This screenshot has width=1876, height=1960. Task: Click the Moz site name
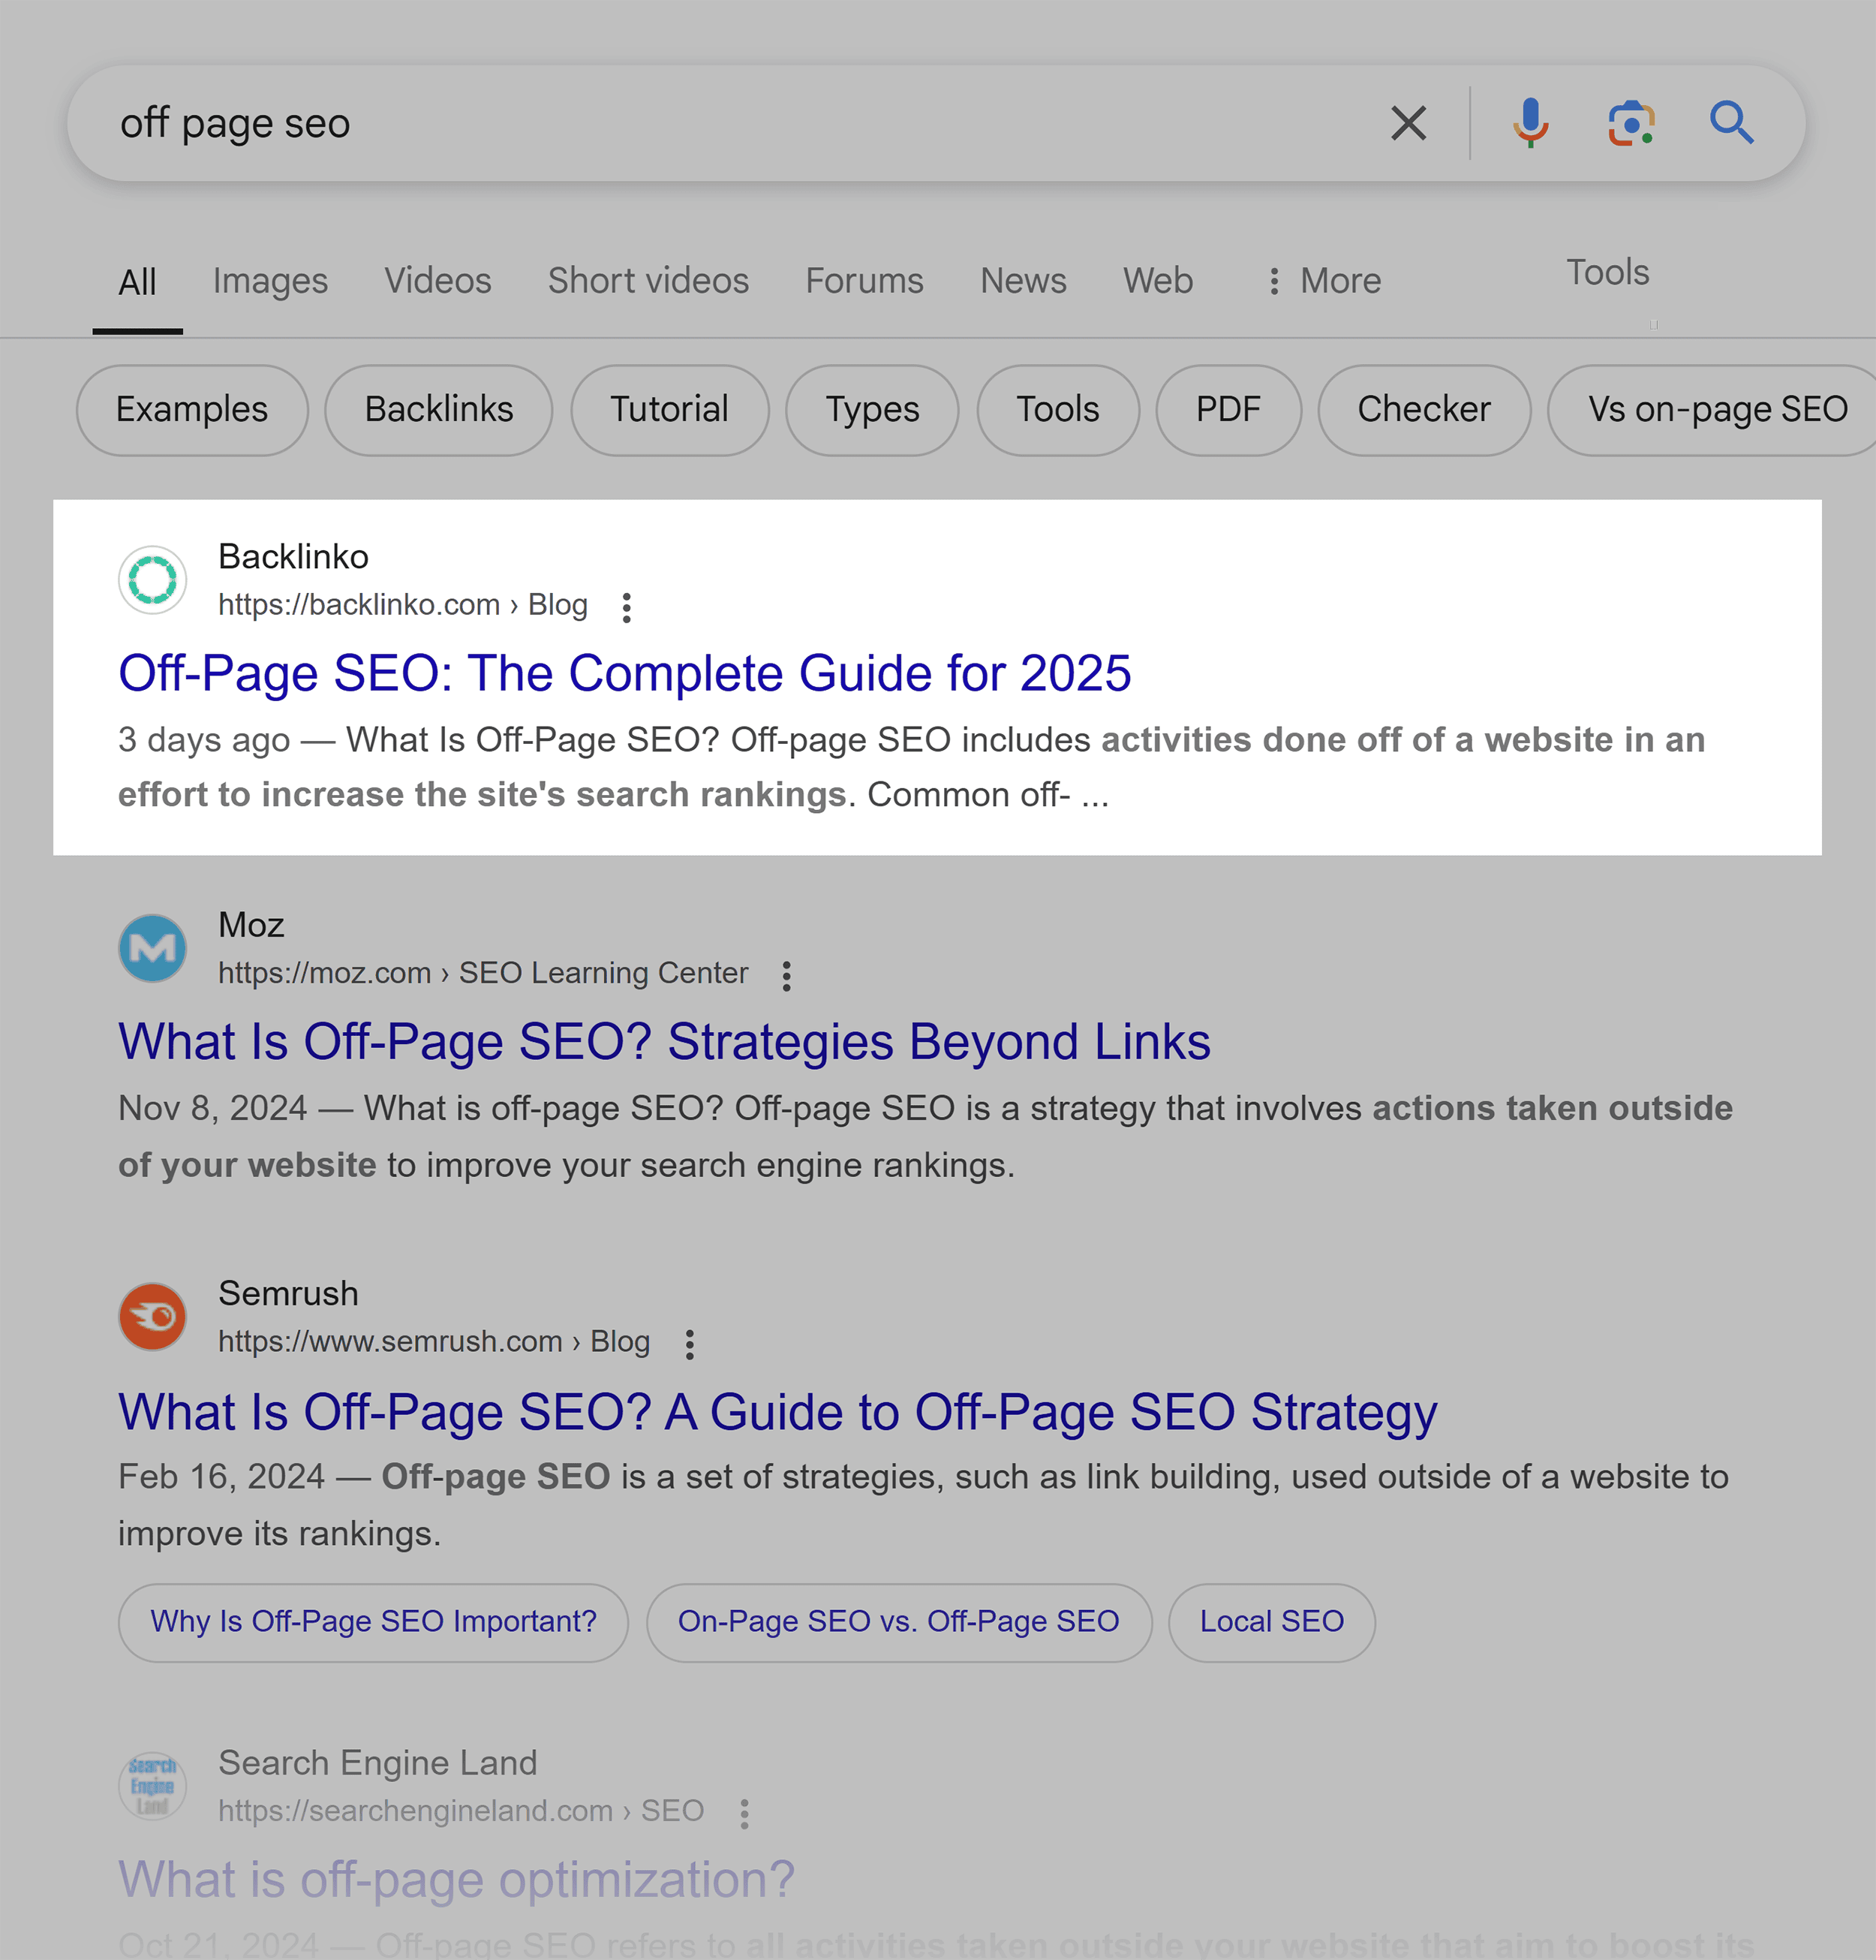point(252,925)
